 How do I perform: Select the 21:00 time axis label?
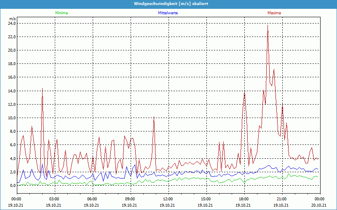[282, 199]
